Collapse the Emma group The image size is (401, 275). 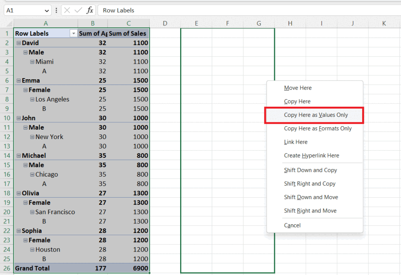(x=18, y=80)
